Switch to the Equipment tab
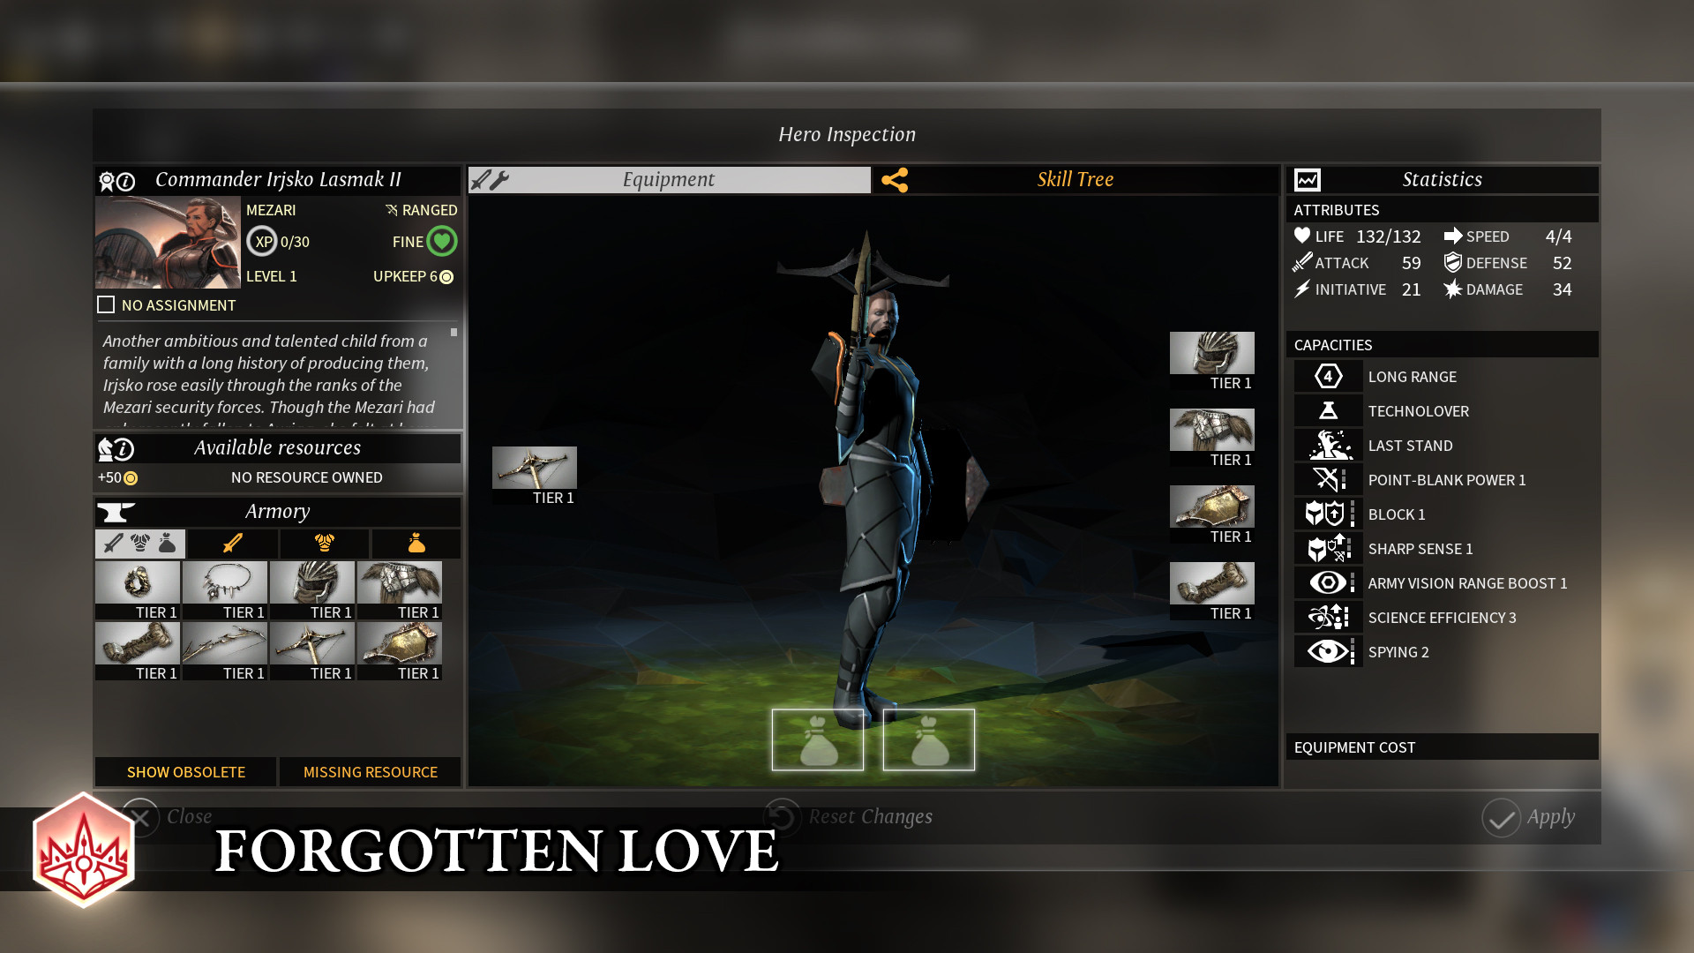This screenshot has height=953, width=1694. (668, 179)
